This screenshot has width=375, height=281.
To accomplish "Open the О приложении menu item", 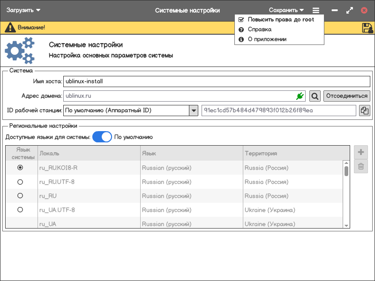I will pos(267,39).
